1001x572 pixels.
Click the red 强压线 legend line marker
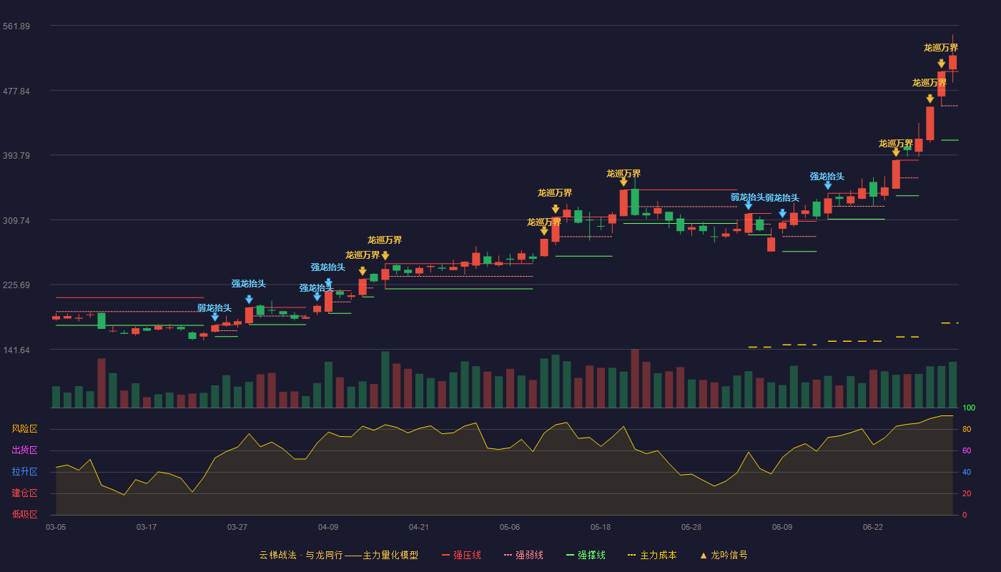point(445,555)
